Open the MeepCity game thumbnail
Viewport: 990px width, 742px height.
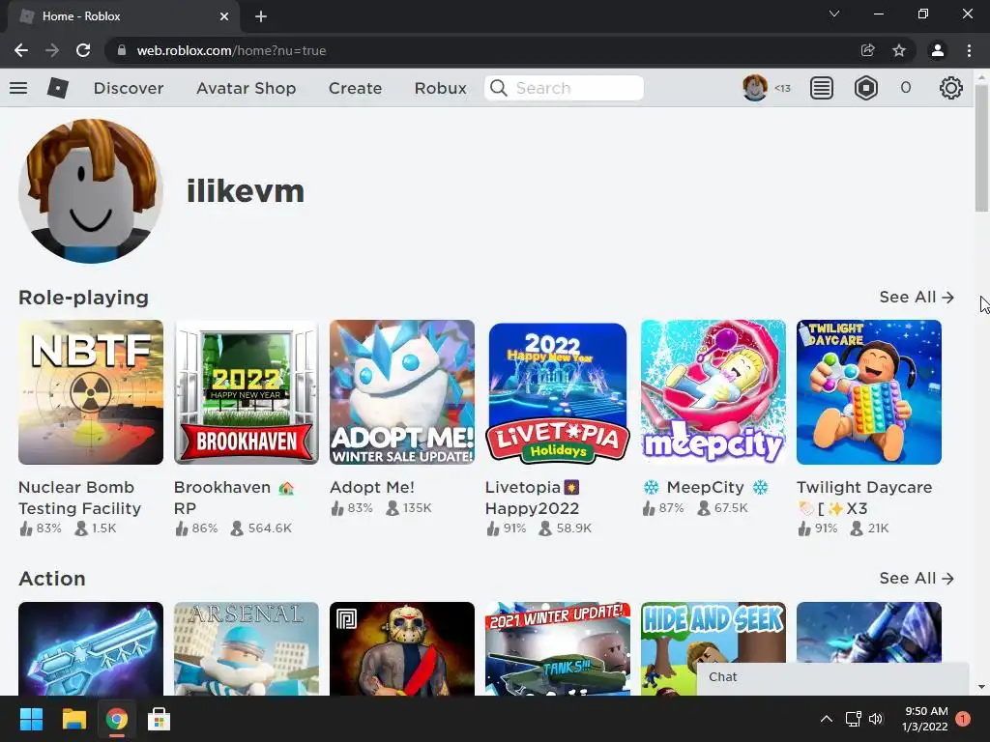click(713, 392)
